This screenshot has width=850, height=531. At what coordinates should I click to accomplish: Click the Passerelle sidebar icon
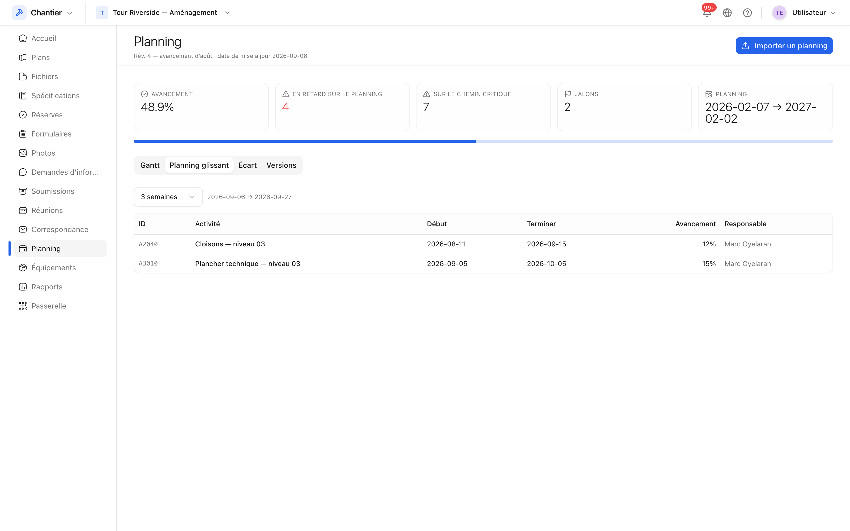(23, 306)
